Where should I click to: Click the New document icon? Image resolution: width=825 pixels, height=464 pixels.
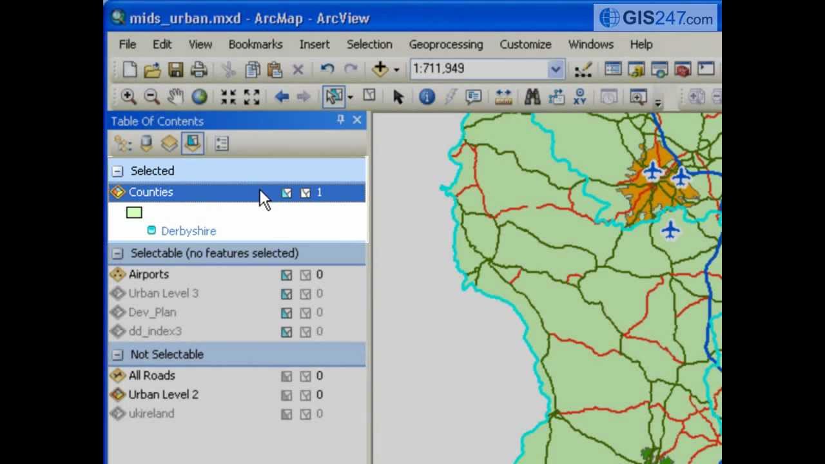(x=130, y=69)
